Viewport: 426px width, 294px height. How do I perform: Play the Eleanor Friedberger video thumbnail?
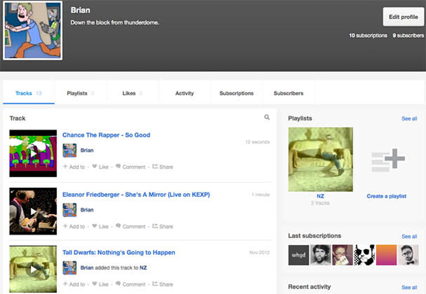click(x=33, y=211)
